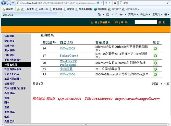Click the 我的账户 link
Image resolution: width=171 pixels, height=126 pixels.
pyautogui.click(x=105, y=22)
